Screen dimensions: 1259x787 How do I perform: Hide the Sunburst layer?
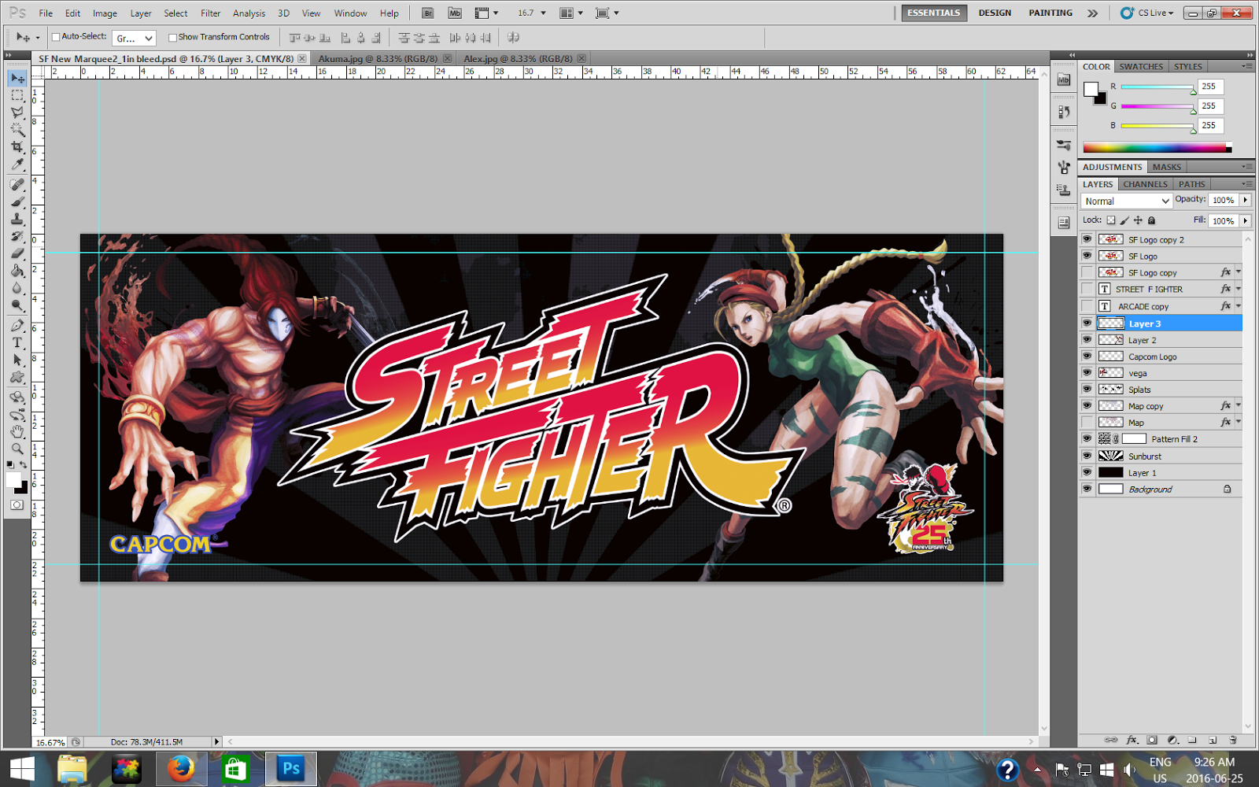coord(1087,456)
